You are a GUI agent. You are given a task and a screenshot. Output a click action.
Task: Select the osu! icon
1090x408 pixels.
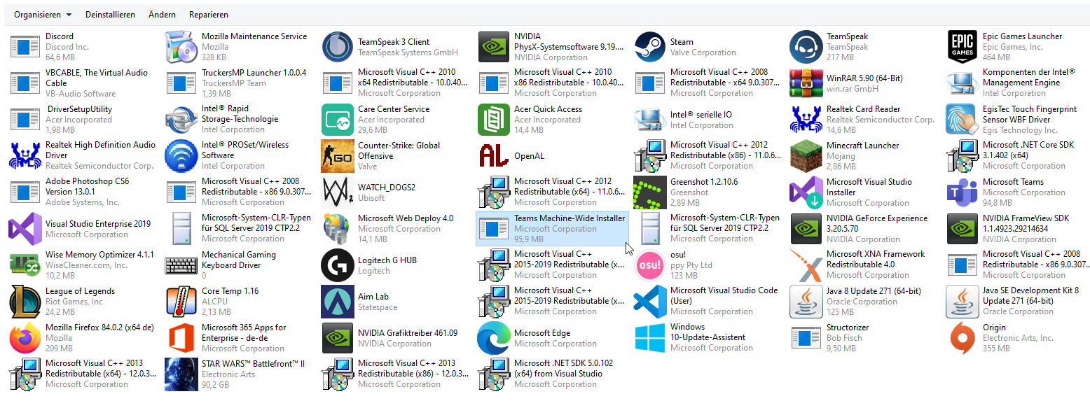(x=650, y=265)
